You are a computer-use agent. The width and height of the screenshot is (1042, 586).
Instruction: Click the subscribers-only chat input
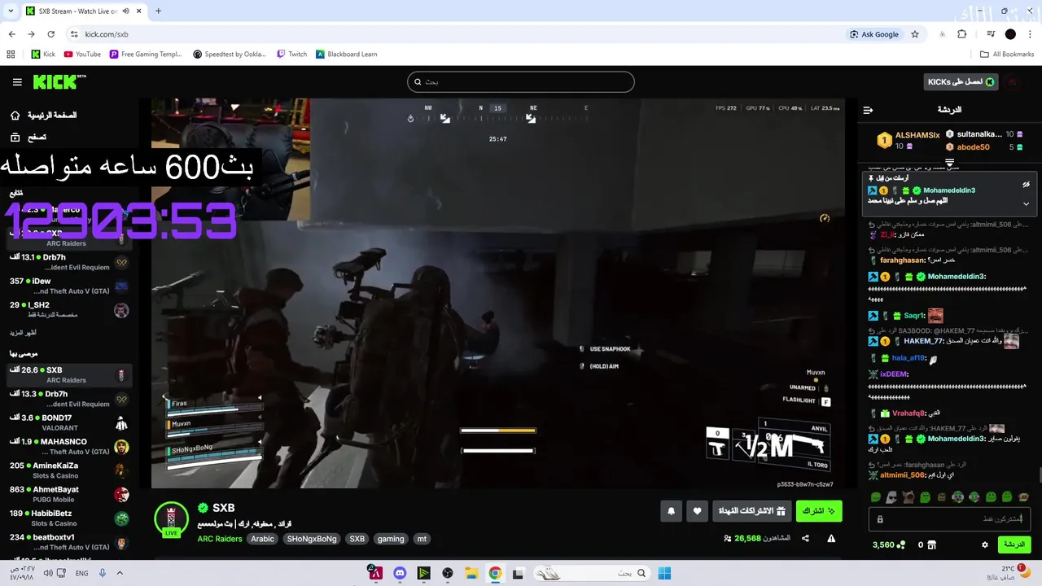click(x=949, y=518)
